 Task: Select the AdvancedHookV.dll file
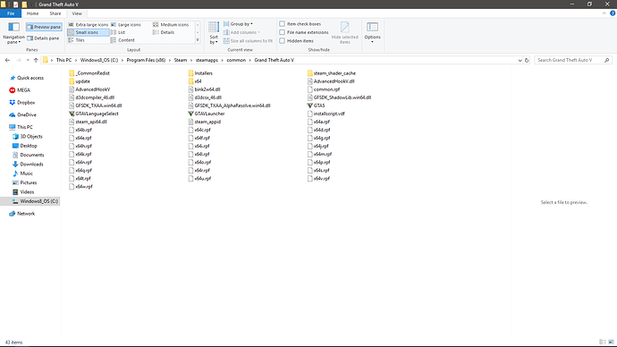[332, 81]
